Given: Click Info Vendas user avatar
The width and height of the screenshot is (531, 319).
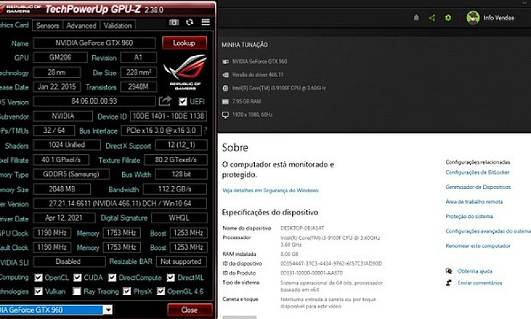Looking at the screenshot, I should 473,18.
